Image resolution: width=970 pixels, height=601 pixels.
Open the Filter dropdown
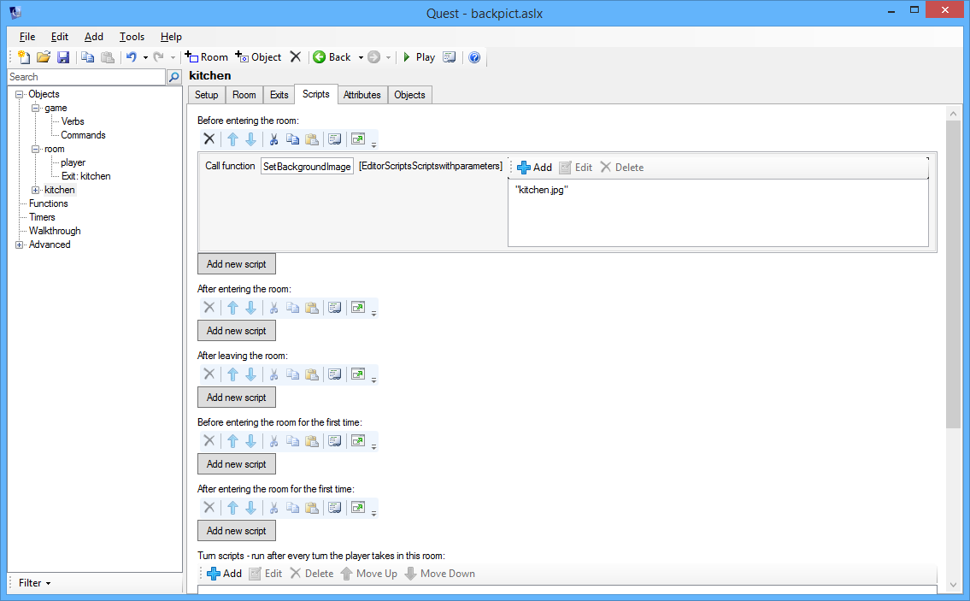pyautogui.click(x=34, y=583)
